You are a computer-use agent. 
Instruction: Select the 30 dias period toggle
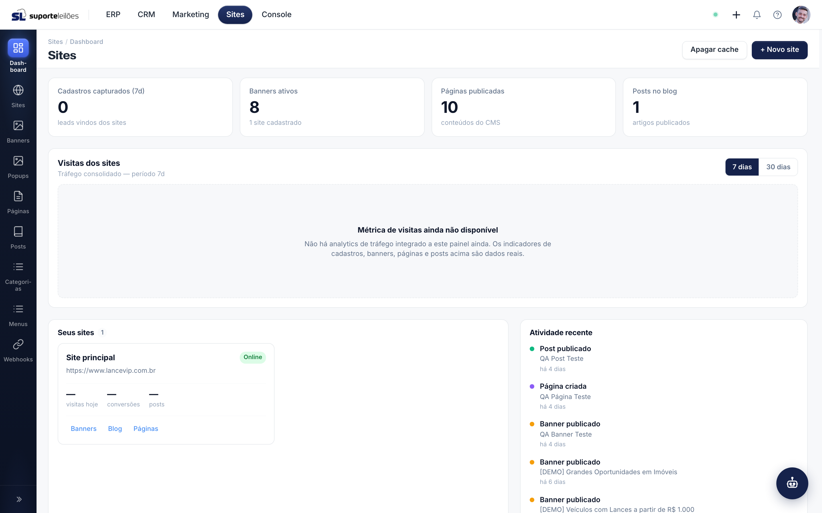coord(778,167)
